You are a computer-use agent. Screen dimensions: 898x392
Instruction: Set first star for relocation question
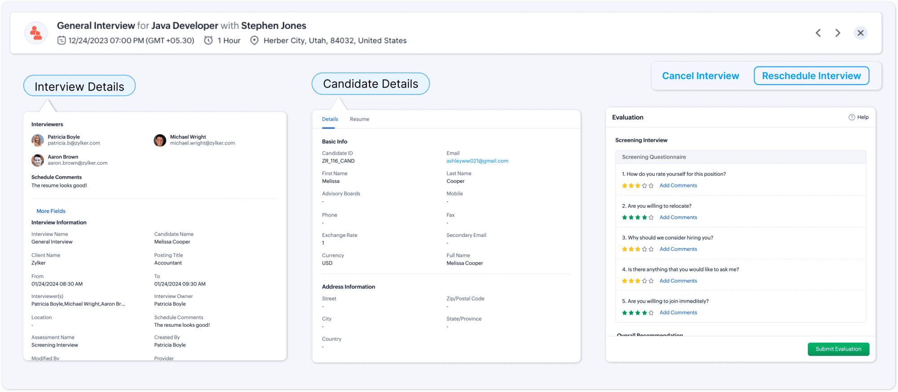[x=625, y=217]
